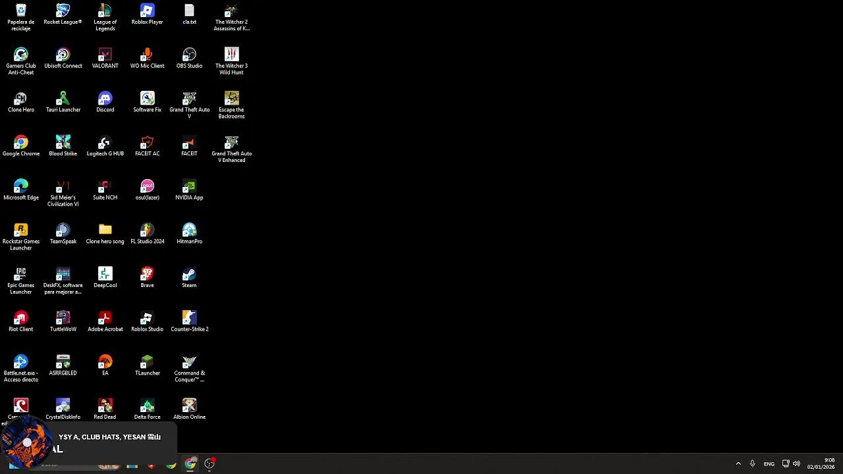Select the League of Legends desktop icon
The width and height of the screenshot is (843, 474).
[x=105, y=18]
